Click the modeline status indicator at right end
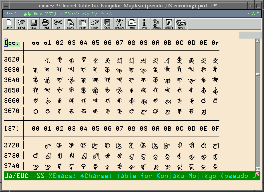Image resolution: width=264 pixels, height=192 pixels. pyautogui.click(x=258, y=174)
